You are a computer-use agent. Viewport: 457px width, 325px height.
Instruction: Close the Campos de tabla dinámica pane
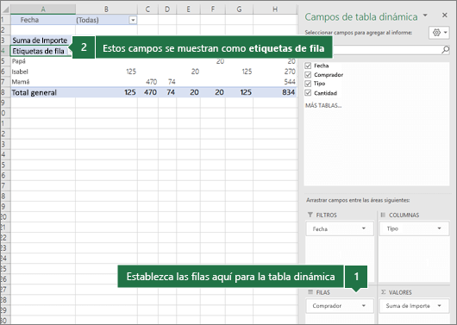445,16
